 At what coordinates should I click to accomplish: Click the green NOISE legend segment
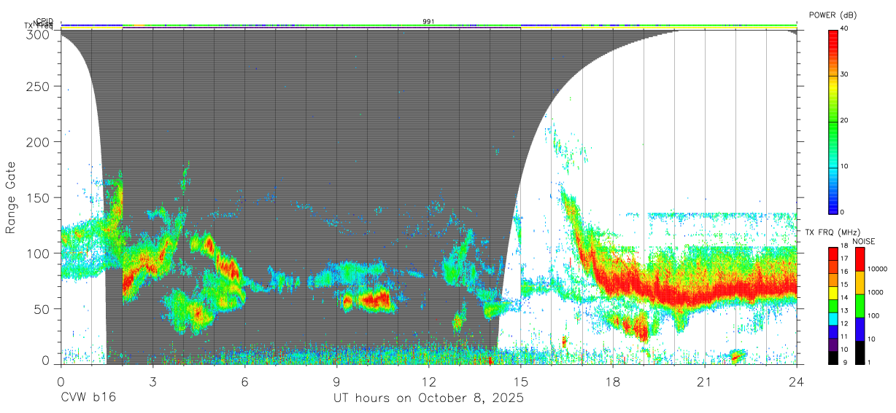click(x=860, y=306)
